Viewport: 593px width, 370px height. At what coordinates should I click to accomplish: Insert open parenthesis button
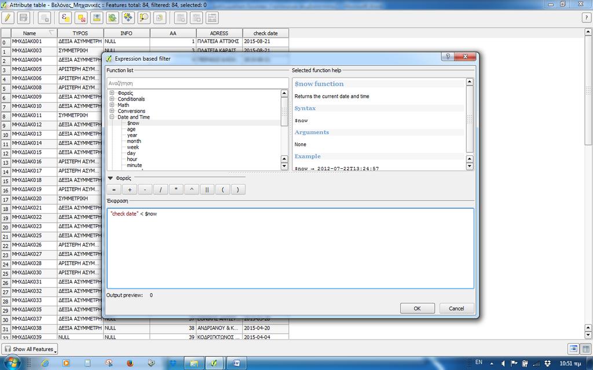(222, 190)
